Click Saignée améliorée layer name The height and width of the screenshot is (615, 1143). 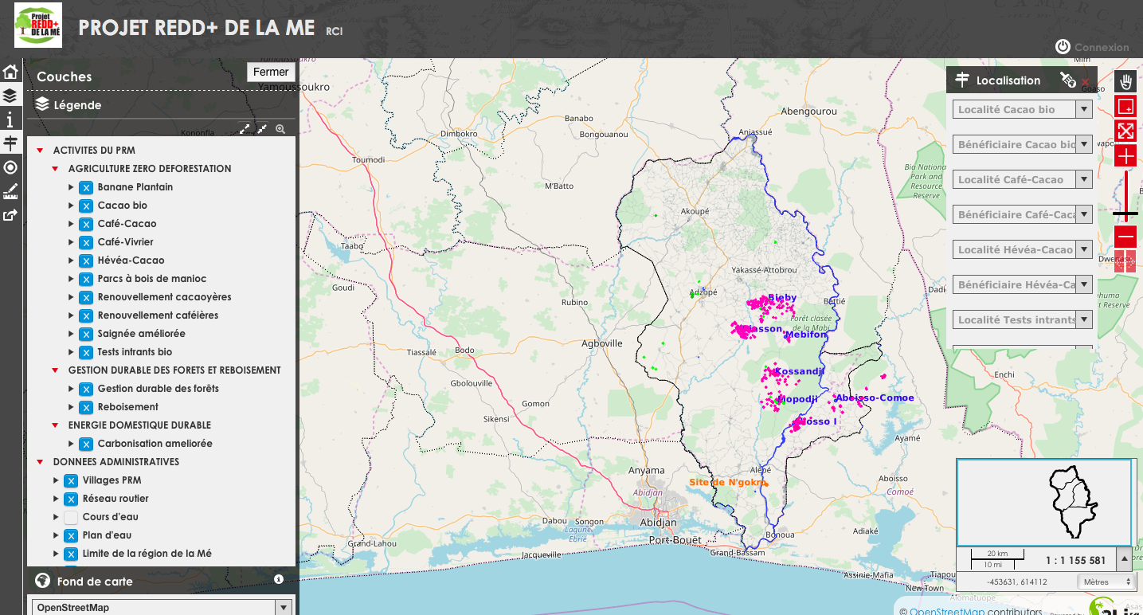[x=141, y=334]
